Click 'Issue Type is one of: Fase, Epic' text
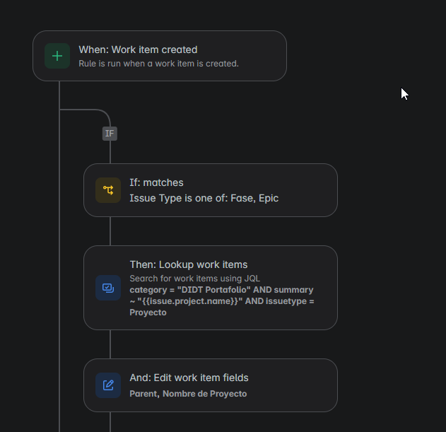This screenshot has height=432, width=446. click(204, 198)
